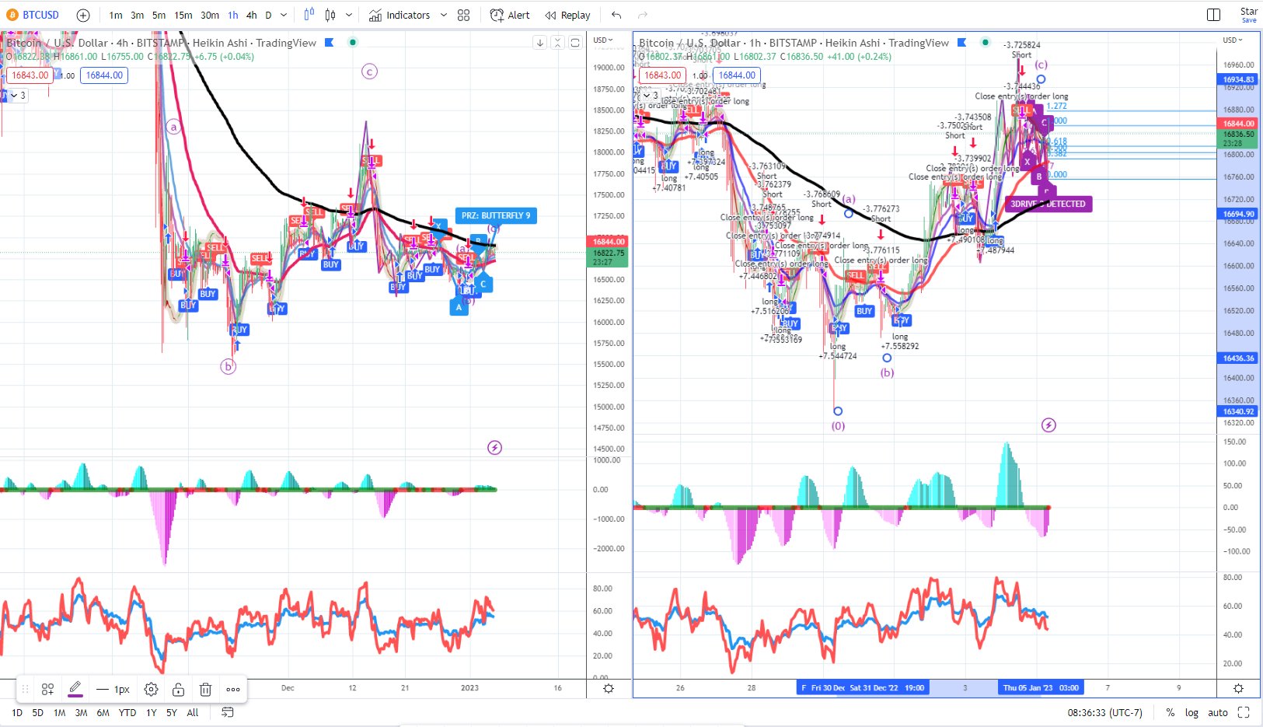Select the All date range
Viewport: 1263px width, 727px height.
(x=193, y=712)
